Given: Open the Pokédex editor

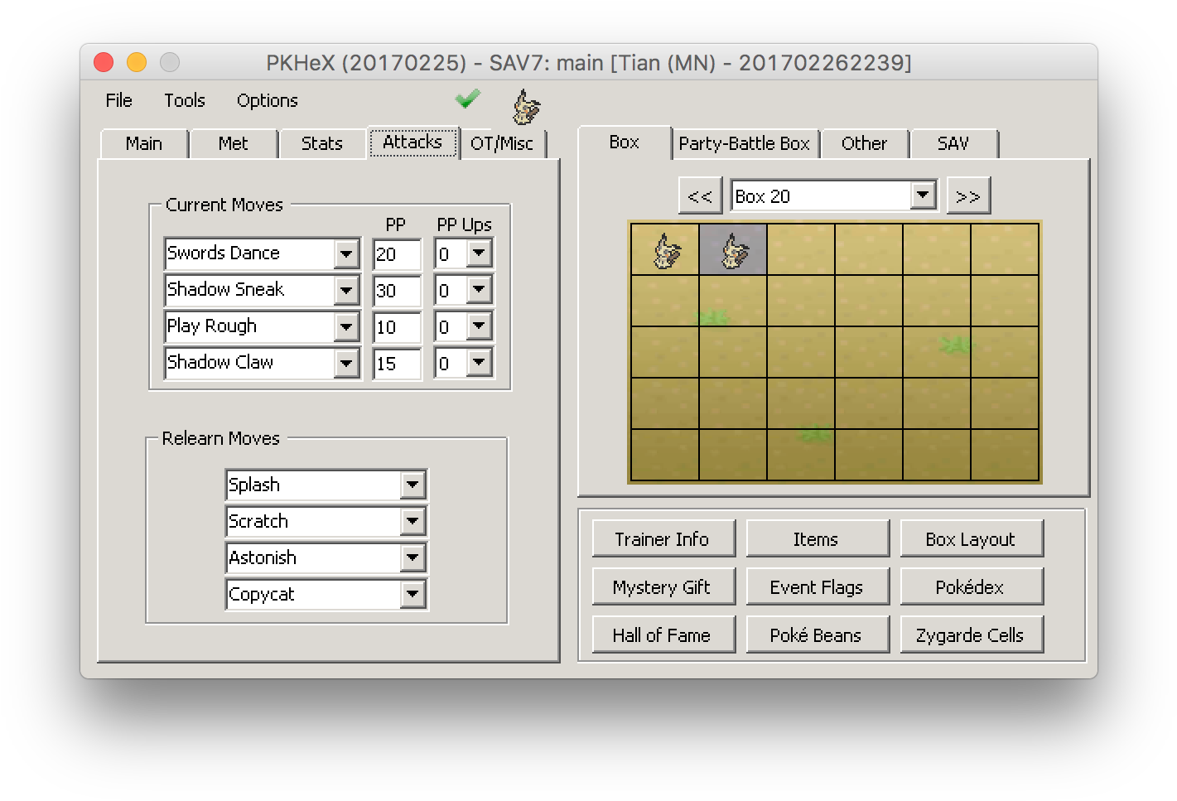Looking at the screenshot, I should click(971, 586).
